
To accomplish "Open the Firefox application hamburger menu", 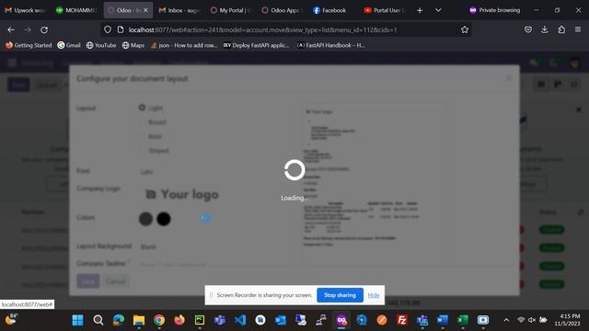I will click(578, 29).
